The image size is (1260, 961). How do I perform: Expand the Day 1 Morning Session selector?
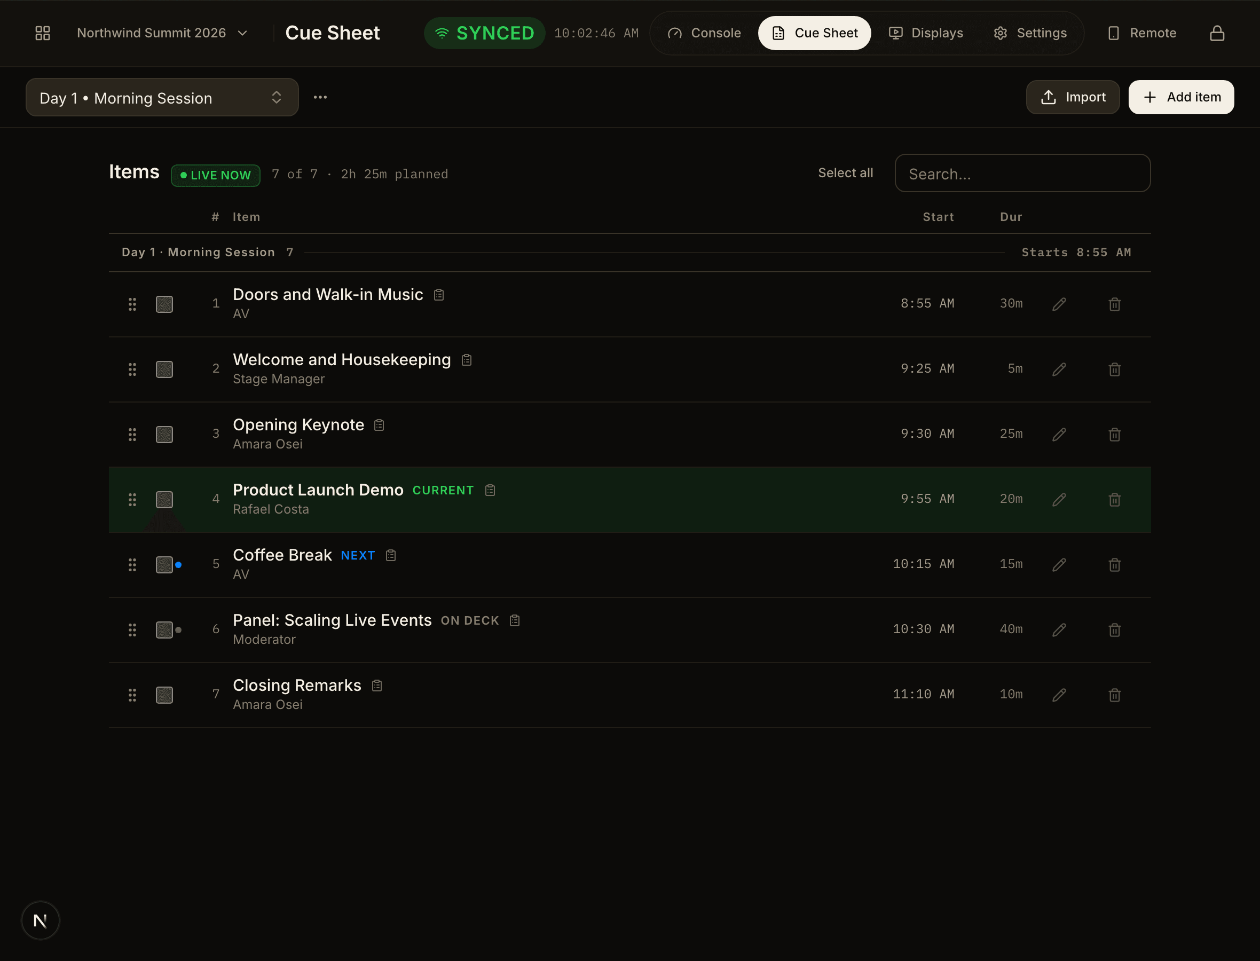pyautogui.click(x=162, y=97)
